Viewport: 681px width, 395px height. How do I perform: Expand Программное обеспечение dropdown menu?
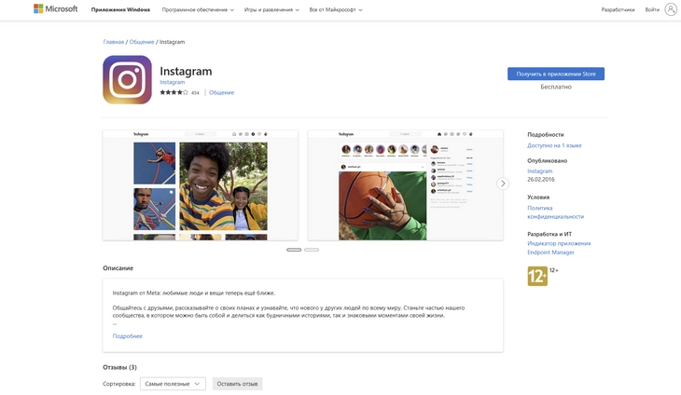198,9
